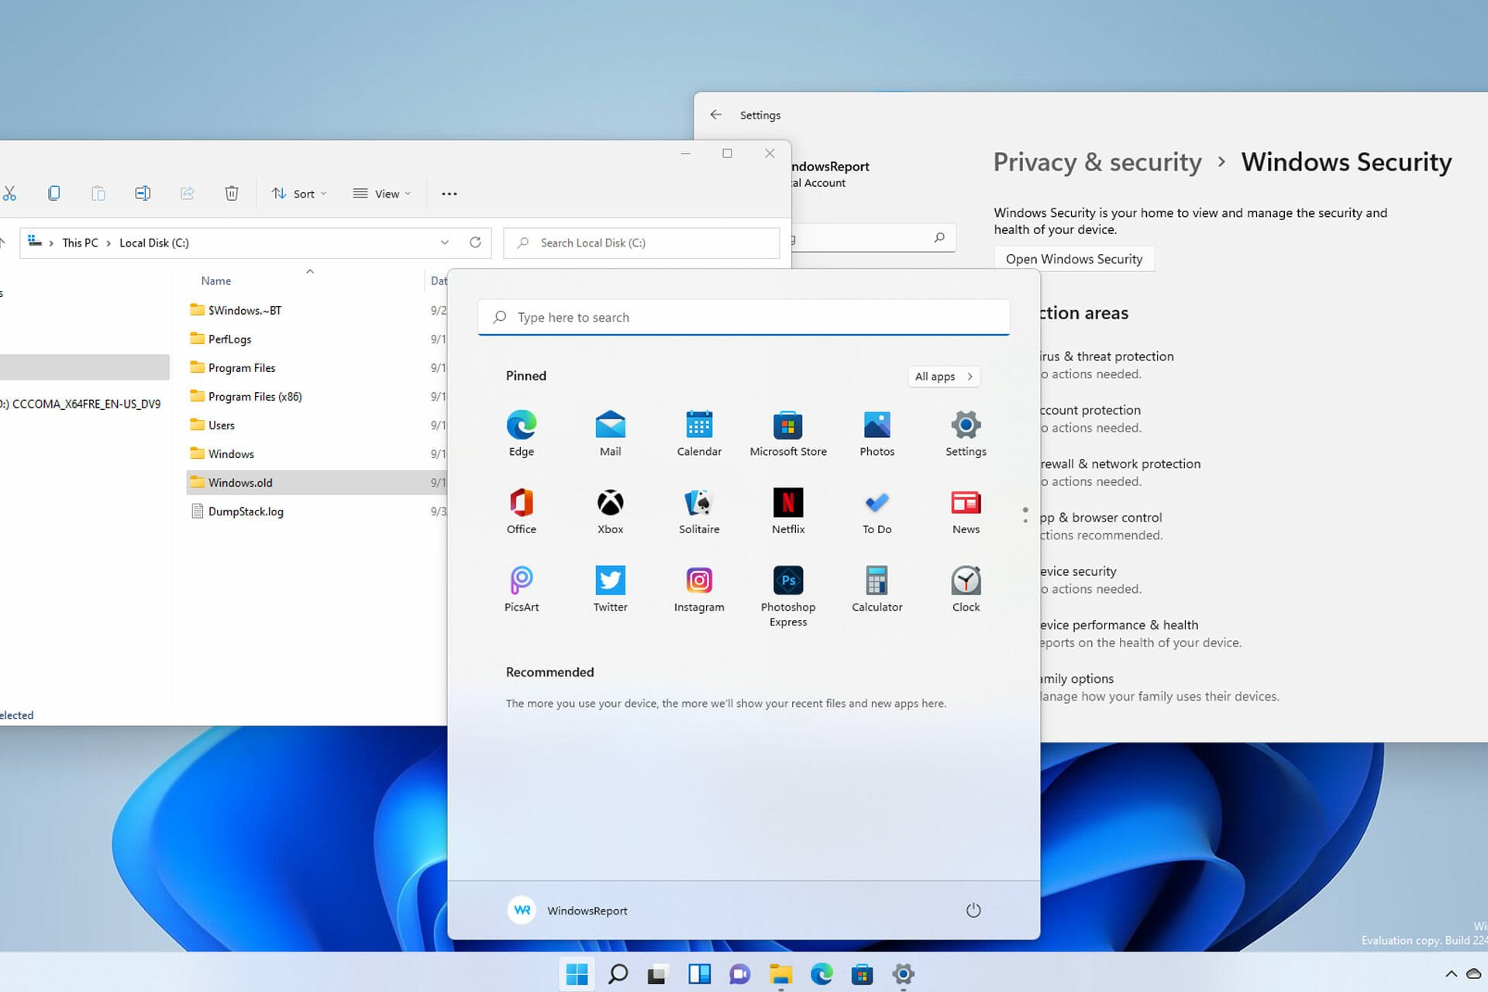Show All apps list

pyautogui.click(x=943, y=376)
